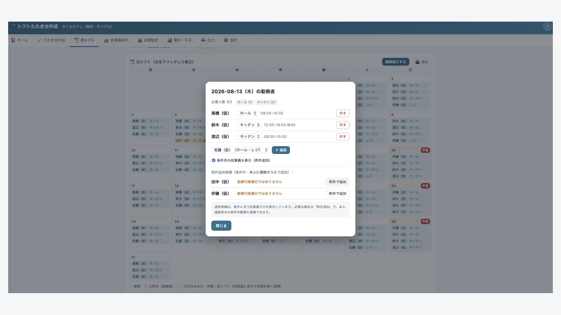Click the 月 weekday column header
This screenshot has height=315, width=561.
(x=150, y=70)
